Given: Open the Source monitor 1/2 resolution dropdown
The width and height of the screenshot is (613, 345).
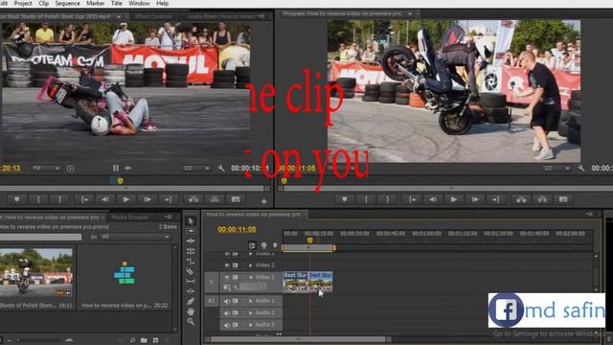Looking at the screenshot, I should click(195, 169).
